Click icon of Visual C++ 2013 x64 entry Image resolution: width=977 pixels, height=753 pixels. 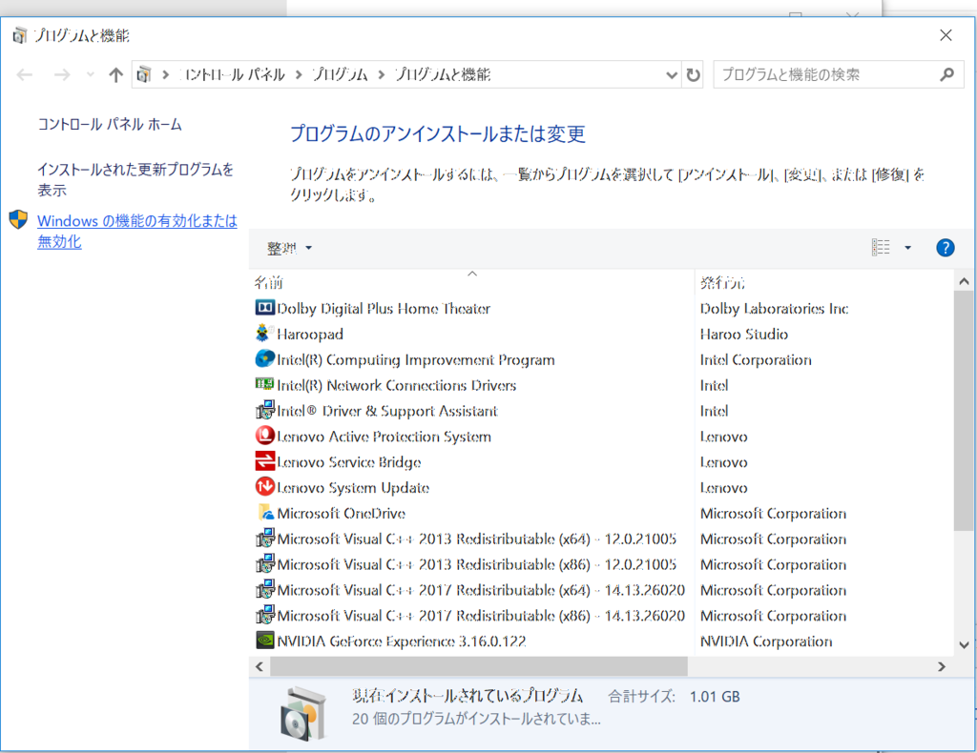tap(265, 538)
